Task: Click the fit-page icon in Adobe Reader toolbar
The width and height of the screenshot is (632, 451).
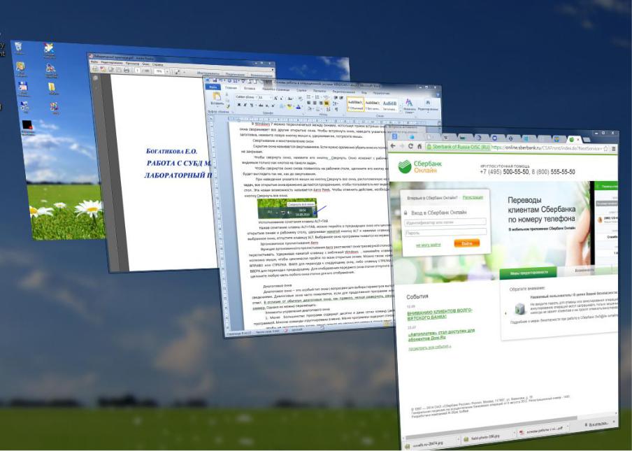Action: [178, 71]
